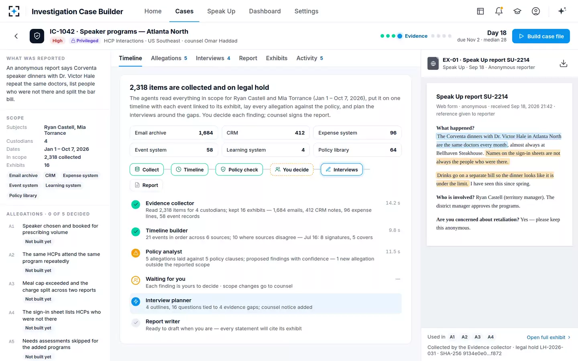The width and height of the screenshot is (578, 361).
Task: Click the Build case file button
Action: coord(541,36)
